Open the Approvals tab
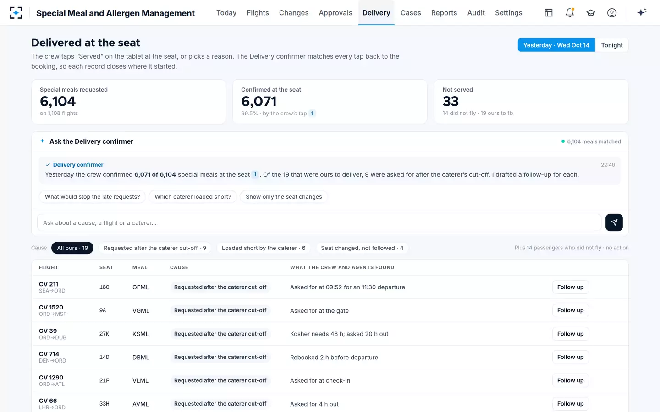The width and height of the screenshot is (660, 412). coord(335,13)
